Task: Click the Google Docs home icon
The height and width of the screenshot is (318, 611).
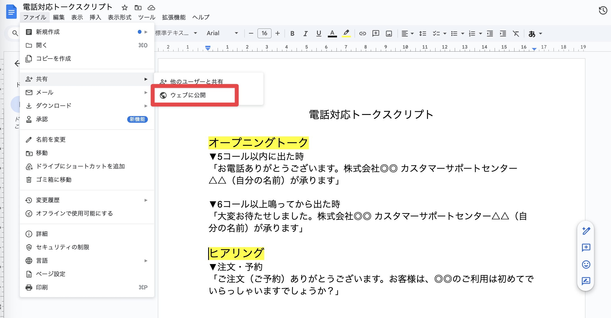Action: click(x=11, y=12)
